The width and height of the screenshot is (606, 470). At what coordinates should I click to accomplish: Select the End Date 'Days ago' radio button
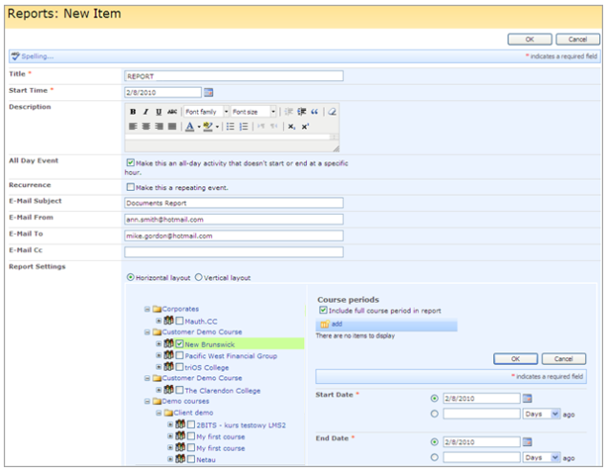click(434, 458)
